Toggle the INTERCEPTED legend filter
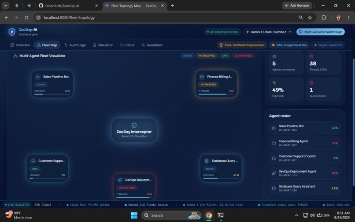Viewport: 355px width, 222px height. coord(207,56)
